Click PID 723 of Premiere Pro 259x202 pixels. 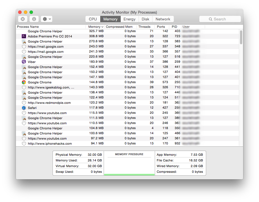(x=177, y=36)
